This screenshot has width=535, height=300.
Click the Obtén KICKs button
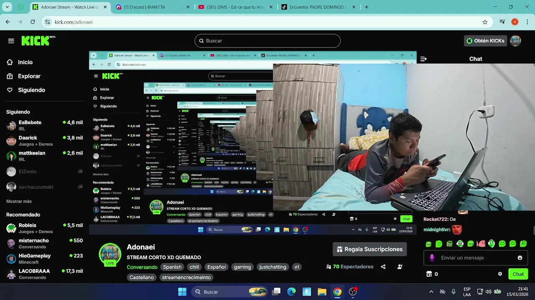pos(486,41)
